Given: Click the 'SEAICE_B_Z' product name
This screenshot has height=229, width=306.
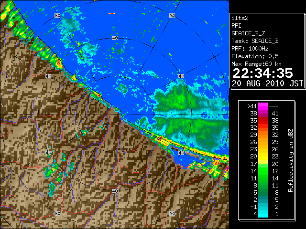Looking at the screenshot, I should (x=248, y=33).
